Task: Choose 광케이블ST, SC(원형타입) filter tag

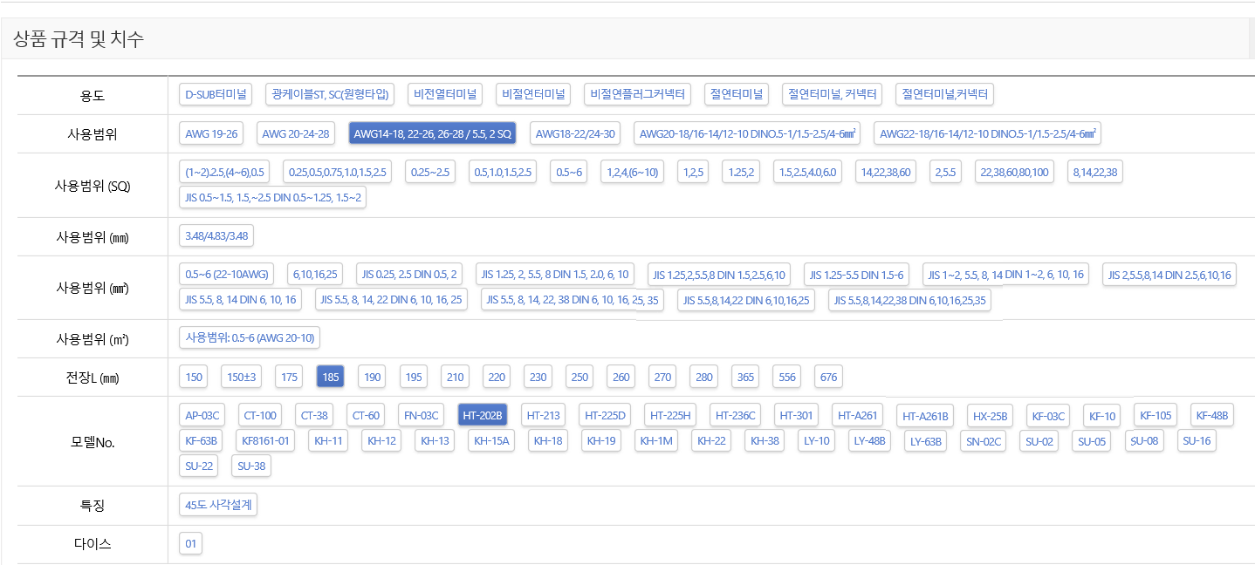Action: coord(331,94)
